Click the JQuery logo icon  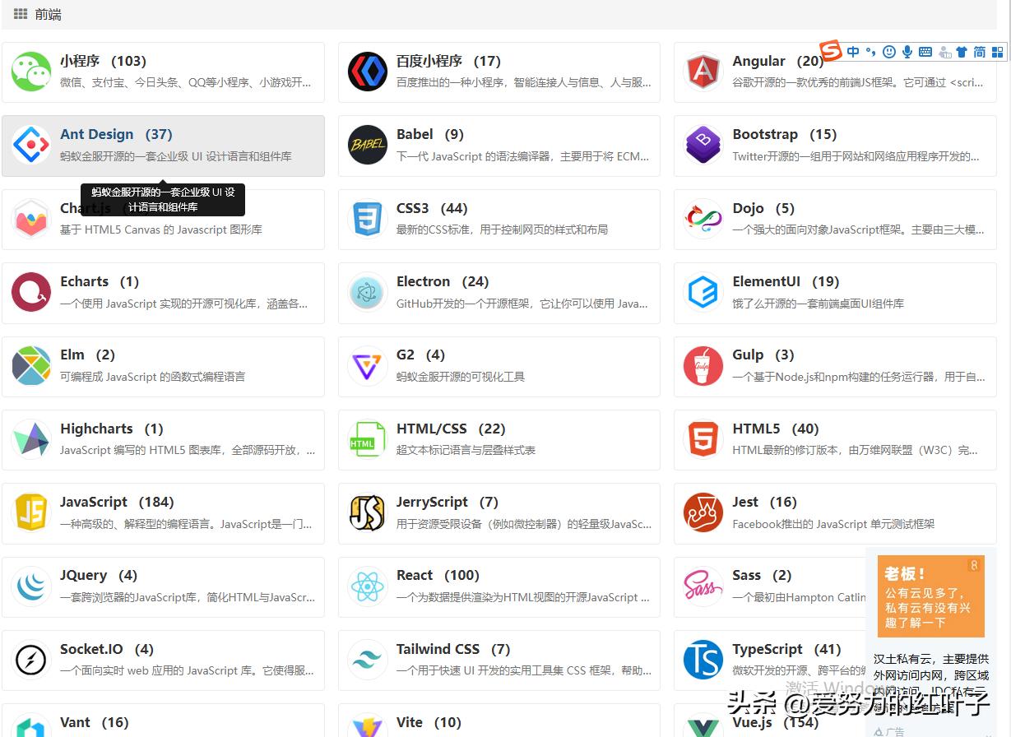(30, 586)
